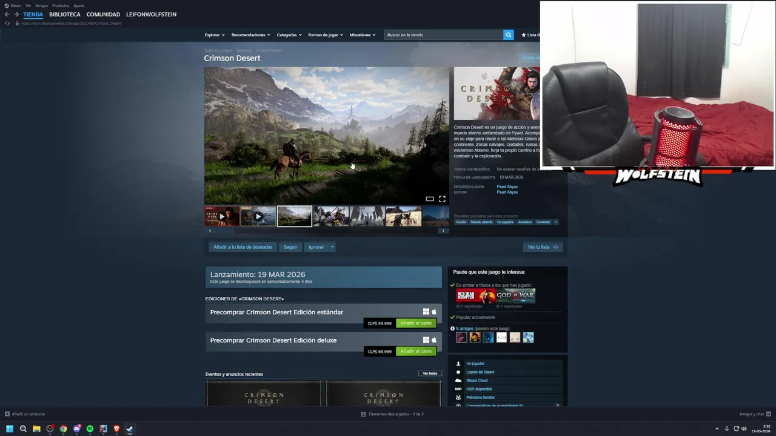Open volume control in system tray

click(x=744, y=429)
